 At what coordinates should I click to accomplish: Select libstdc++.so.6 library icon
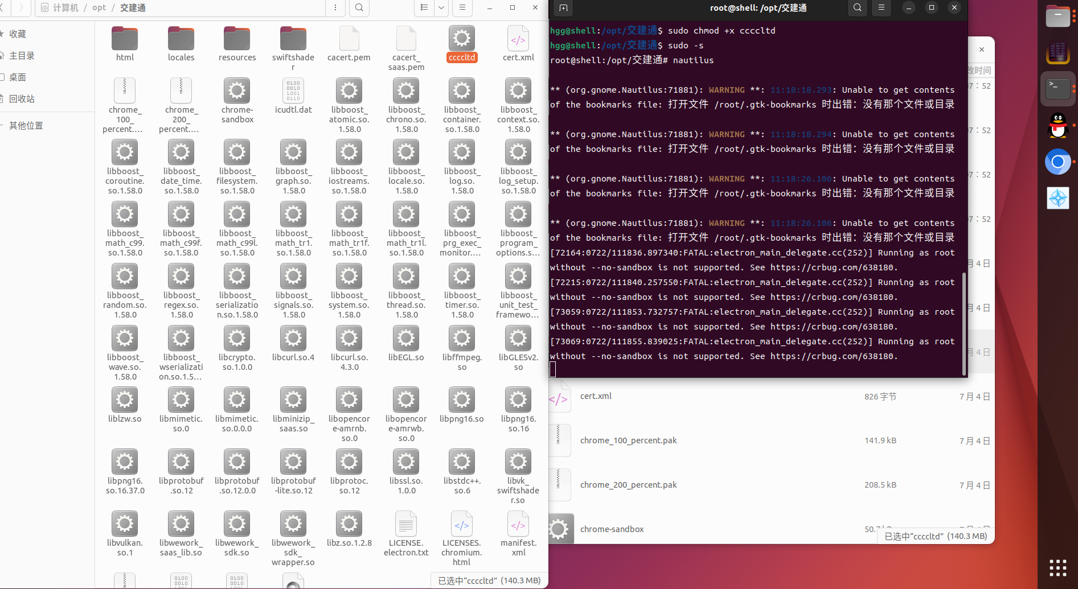point(462,462)
